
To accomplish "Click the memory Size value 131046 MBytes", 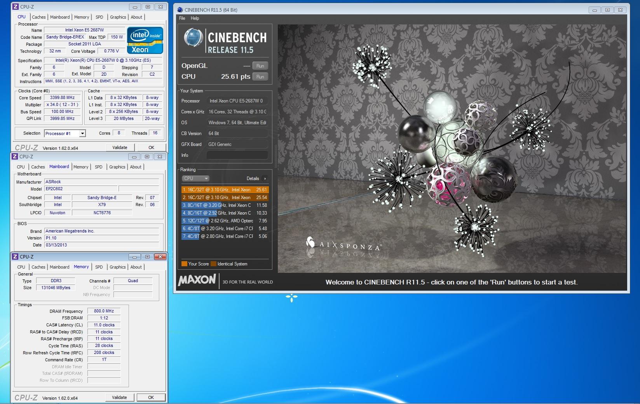I will coord(56,288).
